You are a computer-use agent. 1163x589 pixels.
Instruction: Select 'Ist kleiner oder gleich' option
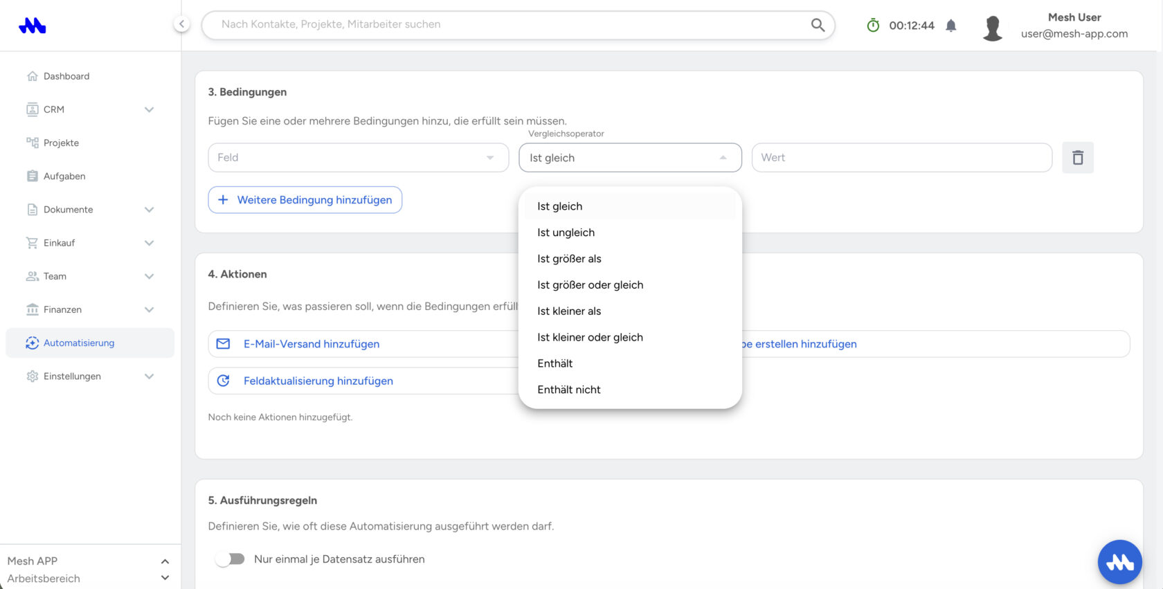point(630,338)
